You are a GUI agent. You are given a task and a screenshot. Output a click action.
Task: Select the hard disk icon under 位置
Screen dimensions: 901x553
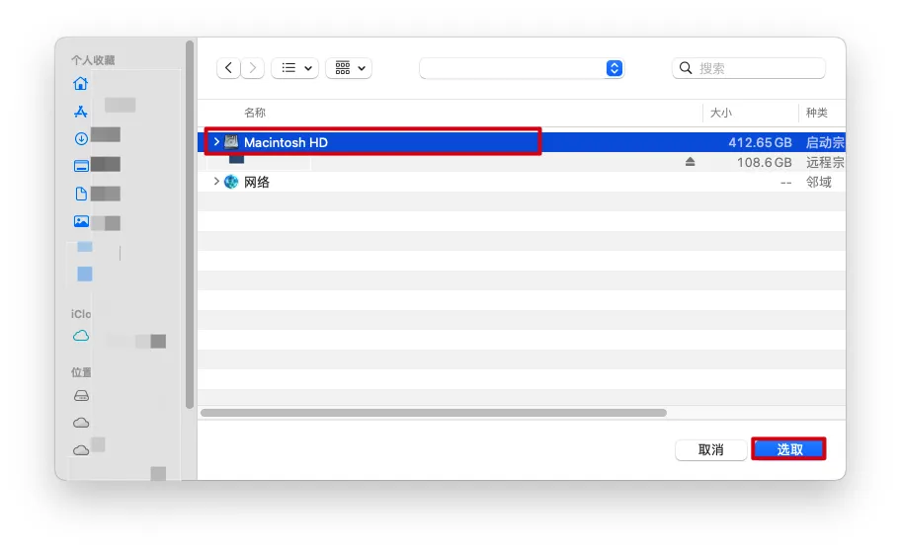[x=81, y=396]
